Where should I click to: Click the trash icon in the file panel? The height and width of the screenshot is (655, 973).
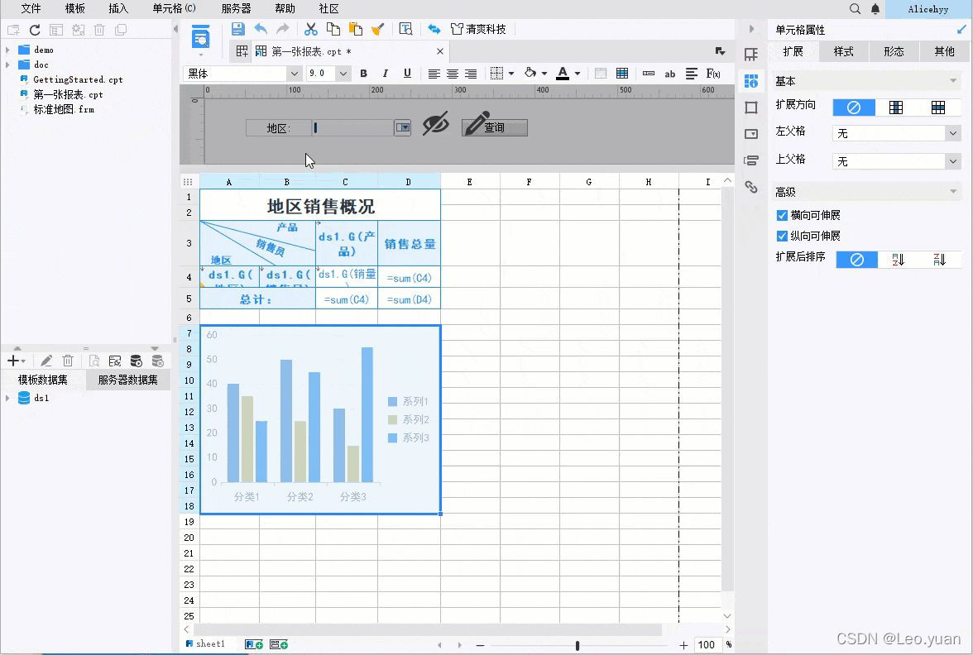click(x=99, y=30)
